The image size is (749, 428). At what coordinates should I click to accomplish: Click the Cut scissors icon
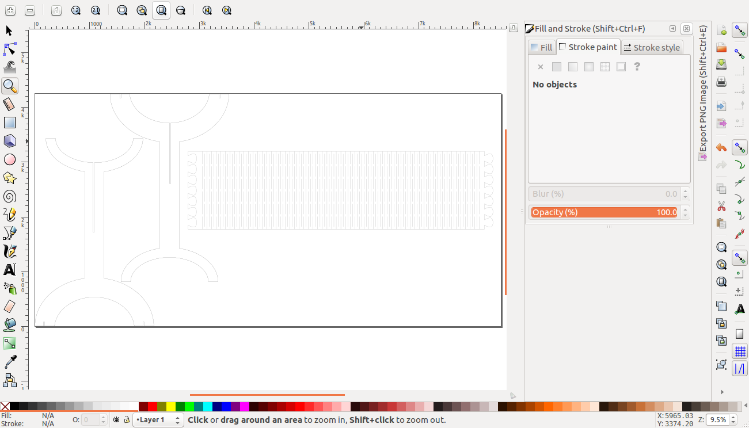(x=721, y=206)
